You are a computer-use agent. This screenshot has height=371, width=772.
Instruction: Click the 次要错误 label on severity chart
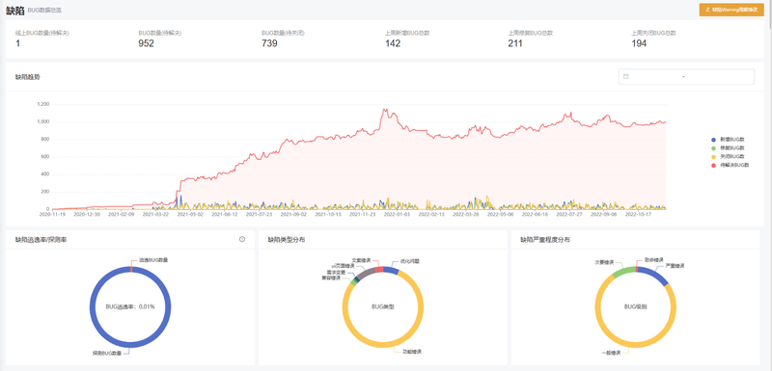[604, 262]
